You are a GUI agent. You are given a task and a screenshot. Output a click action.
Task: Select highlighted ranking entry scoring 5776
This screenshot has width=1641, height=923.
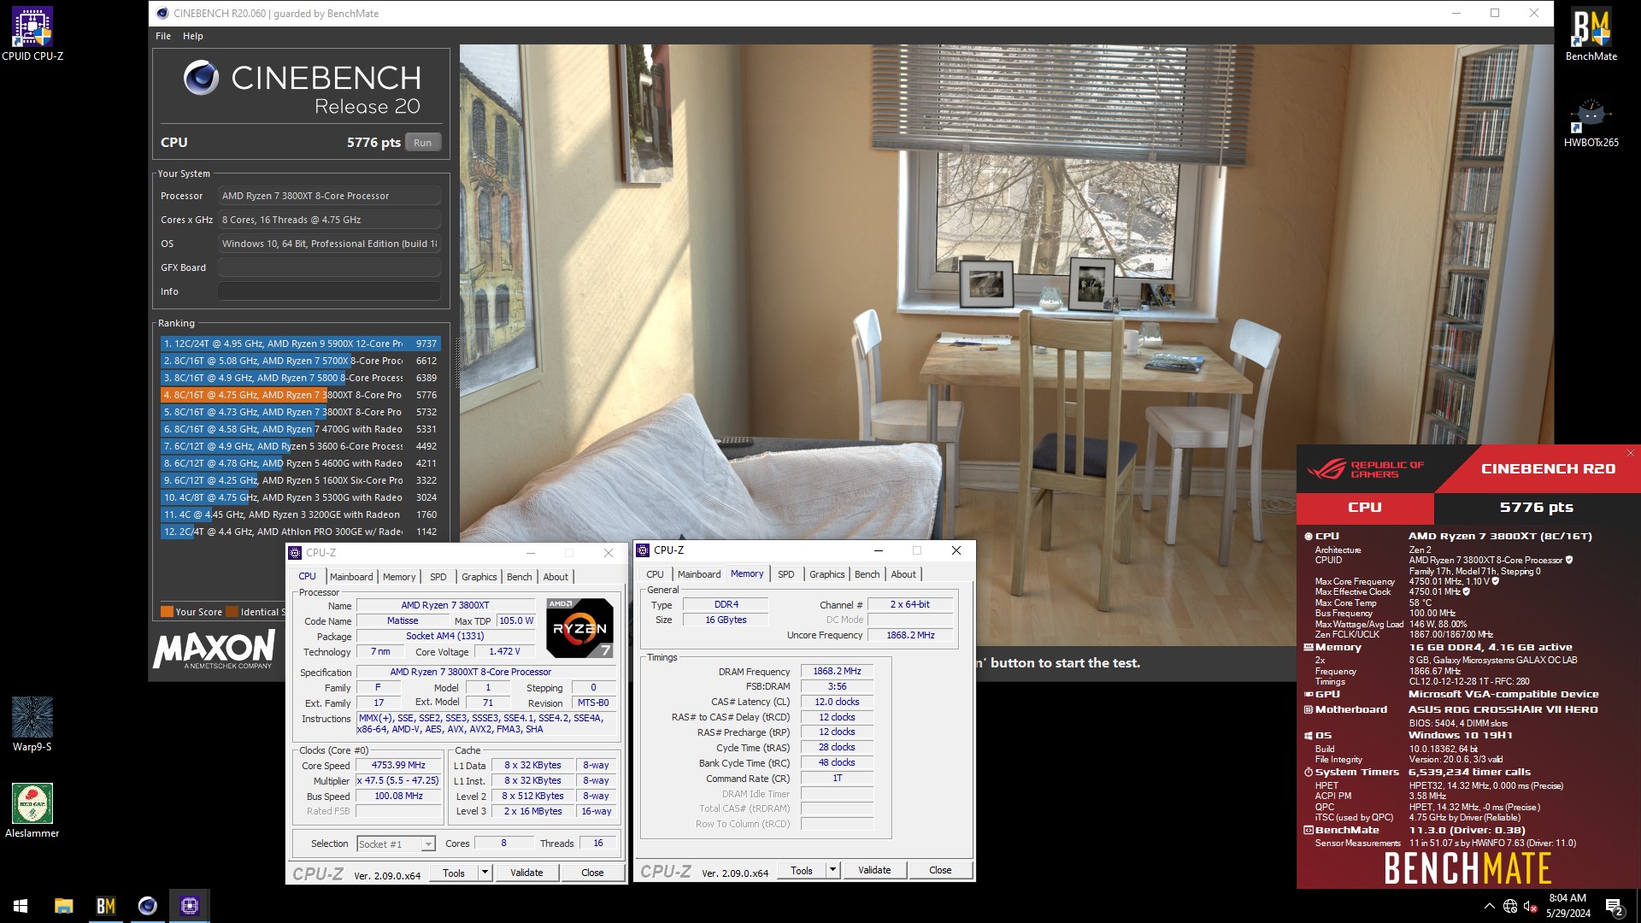point(301,395)
